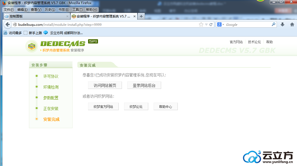The width and height of the screenshot is (297, 166).
Task: Open the 历史(S) menu
Action: pos(50,9)
